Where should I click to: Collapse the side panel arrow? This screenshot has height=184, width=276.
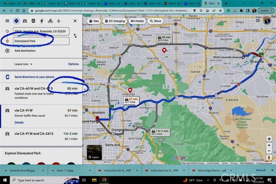point(85,89)
